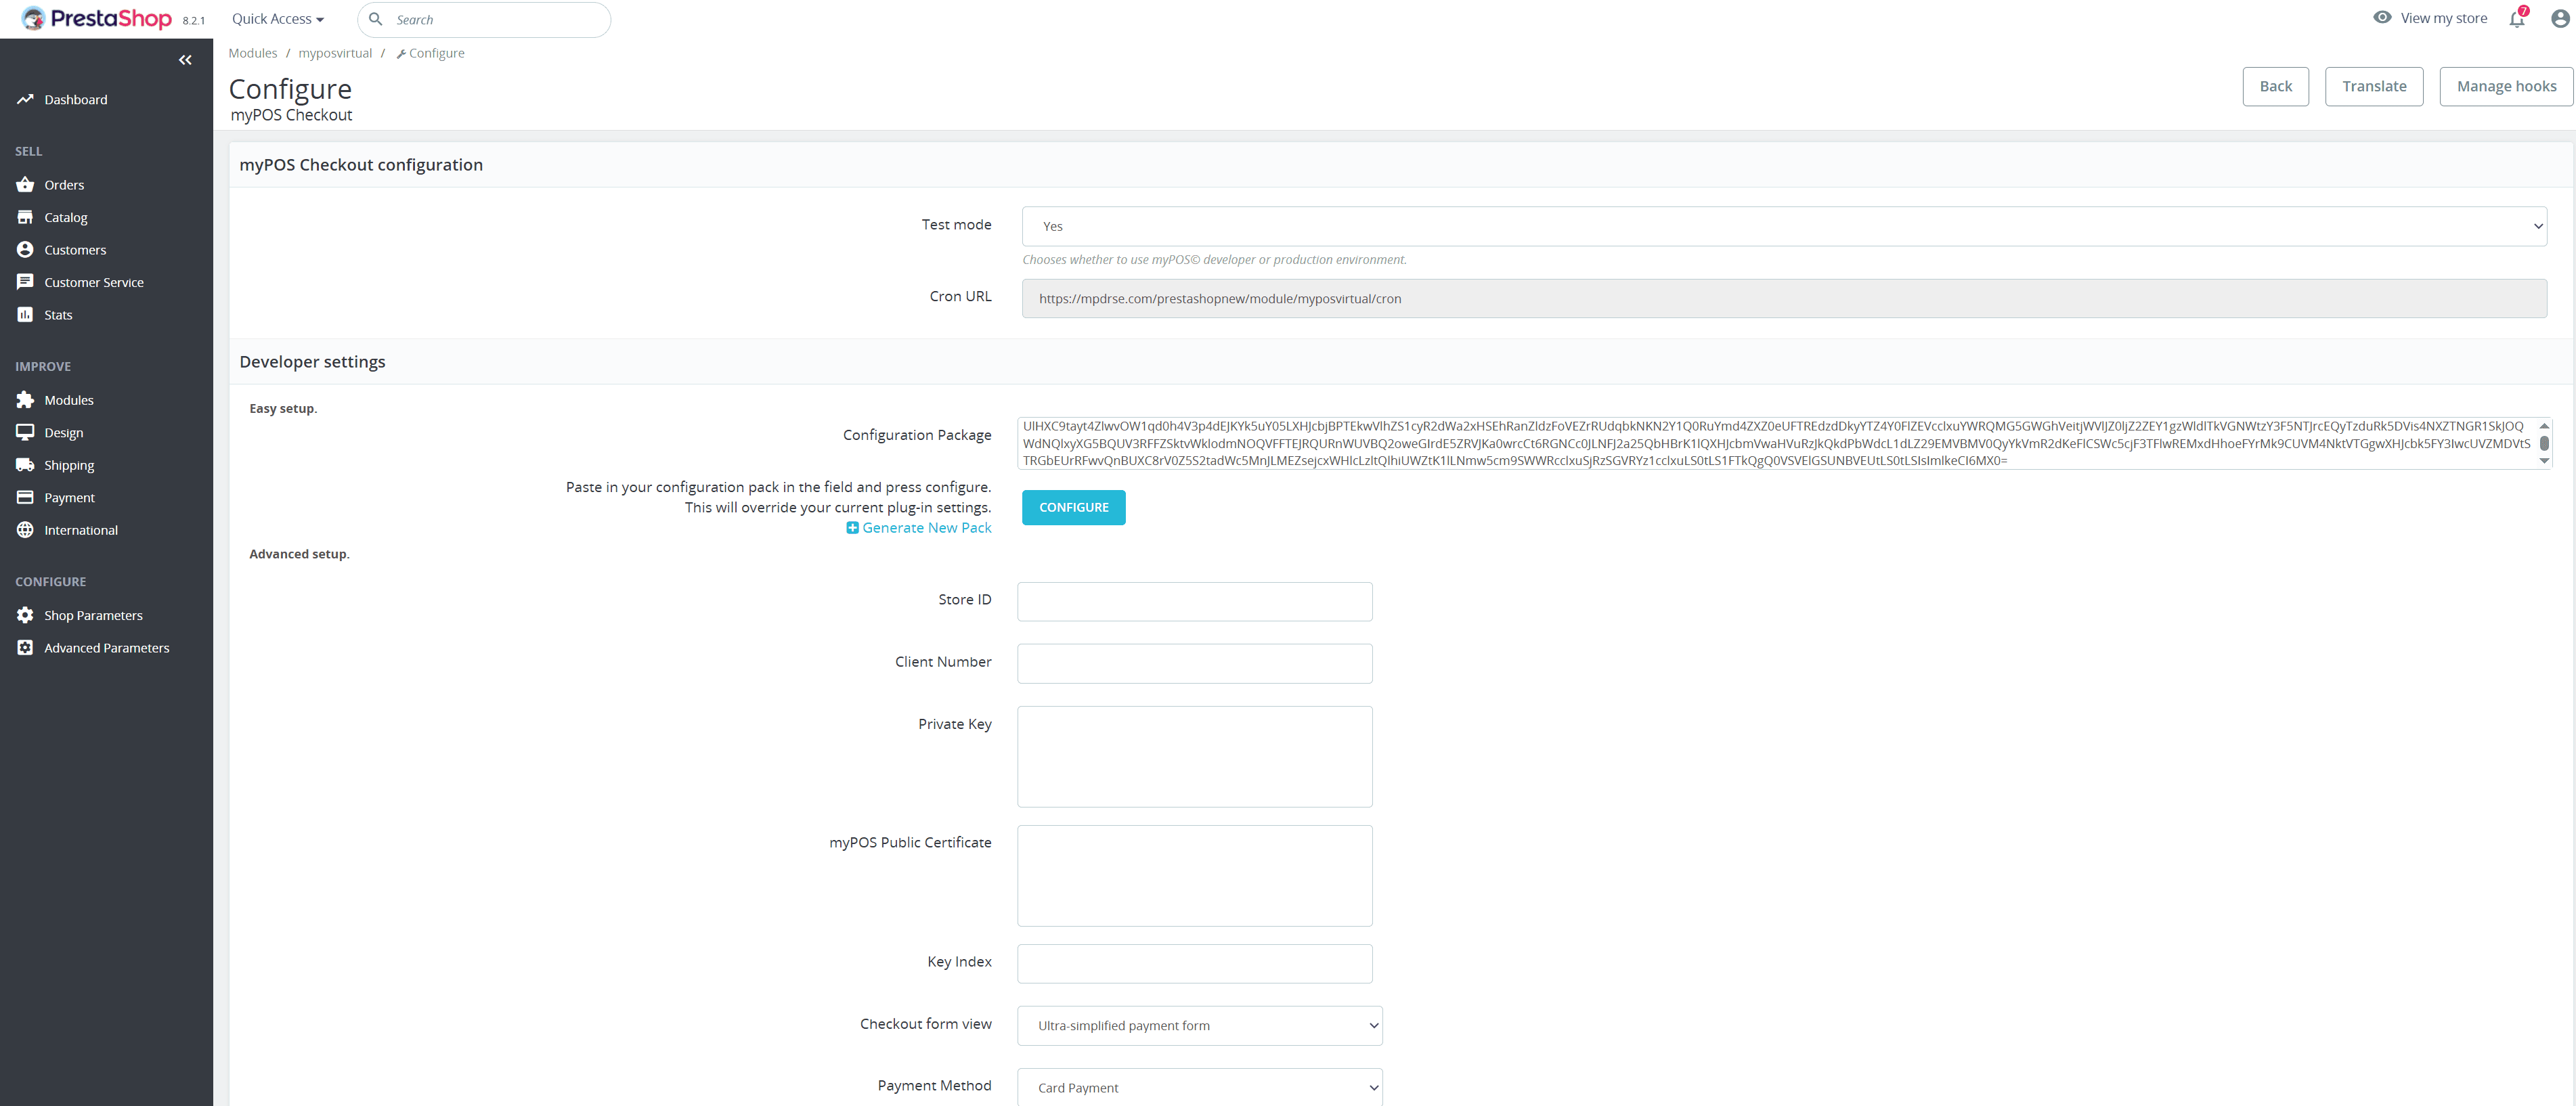Open the Checkout form view dropdown
This screenshot has width=2576, height=1106.
(1199, 1025)
